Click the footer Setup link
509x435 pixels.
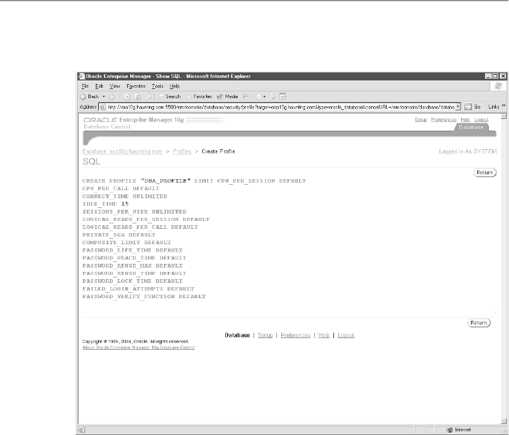pos(265,335)
